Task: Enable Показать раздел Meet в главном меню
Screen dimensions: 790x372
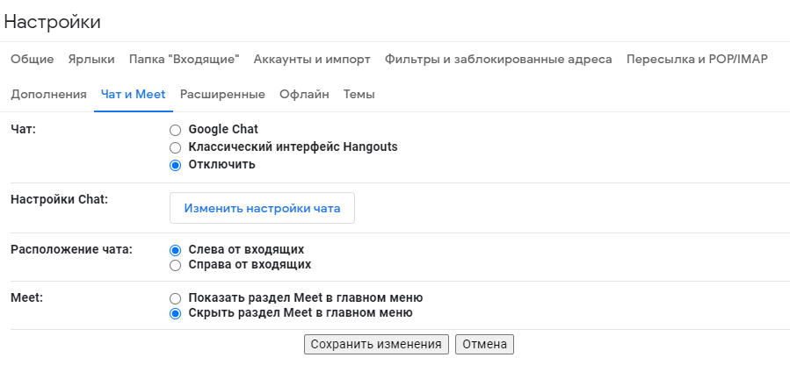Action: (176, 298)
